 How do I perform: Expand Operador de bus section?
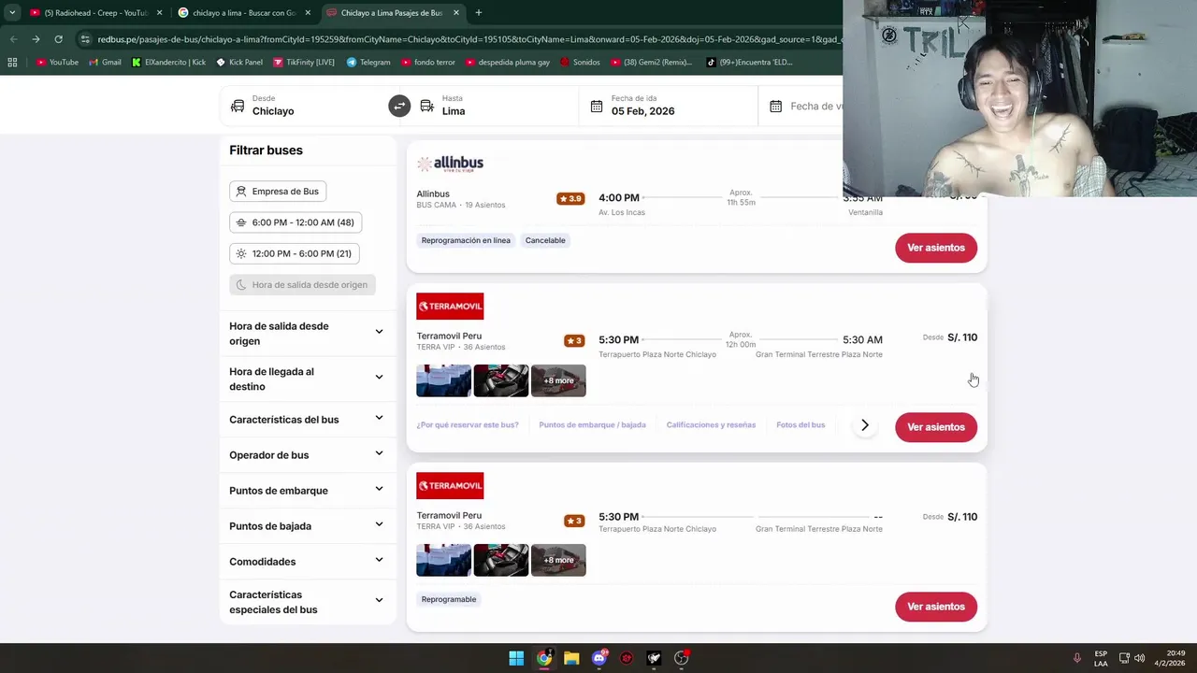pyautogui.click(x=307, y=455)
